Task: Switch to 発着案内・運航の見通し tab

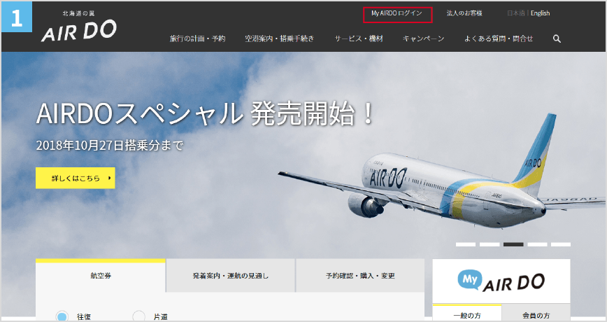Action: pos(231,276)
